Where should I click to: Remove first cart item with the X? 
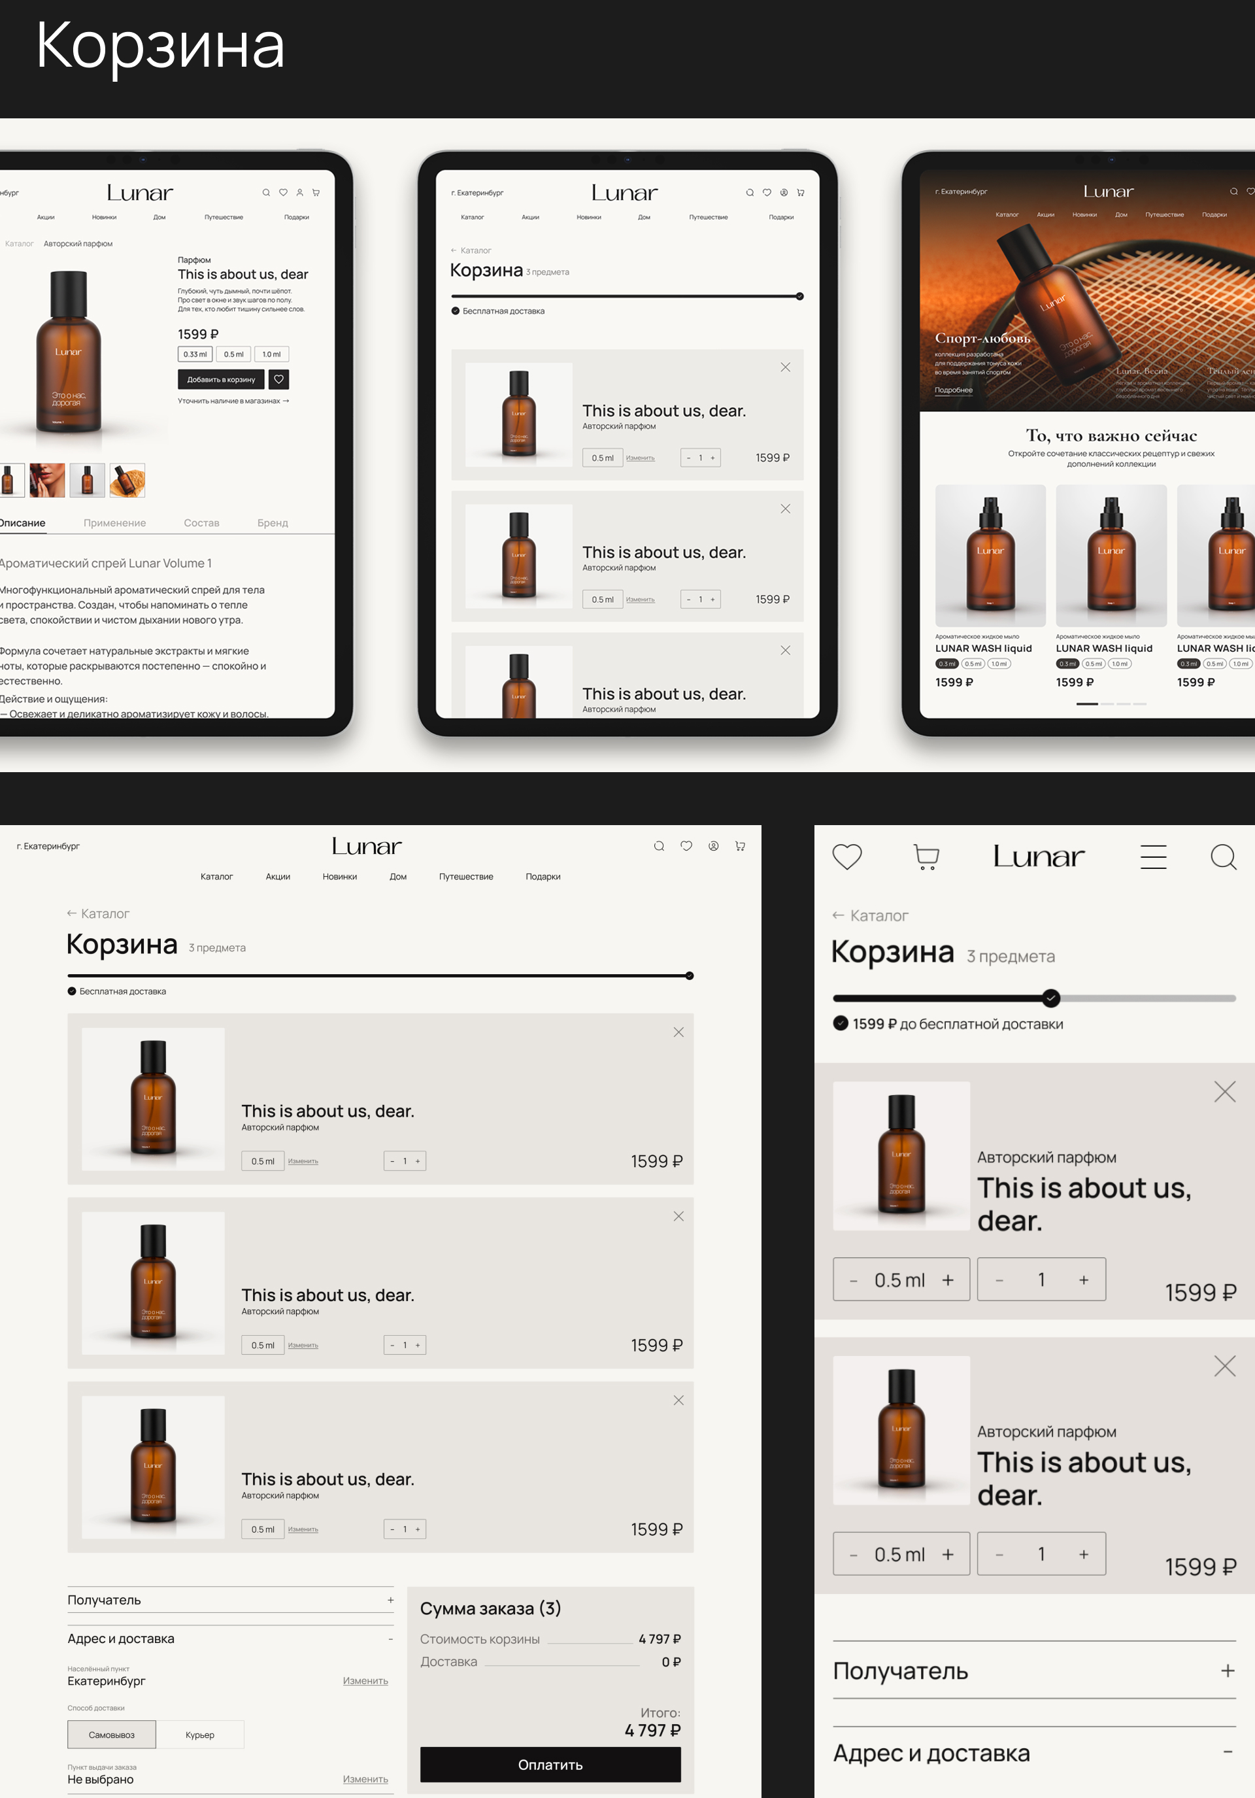tap(678, 1032)
